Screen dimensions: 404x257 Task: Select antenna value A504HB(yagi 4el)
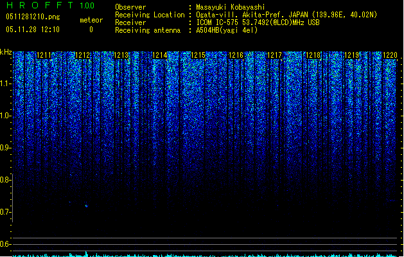[227, 30]
